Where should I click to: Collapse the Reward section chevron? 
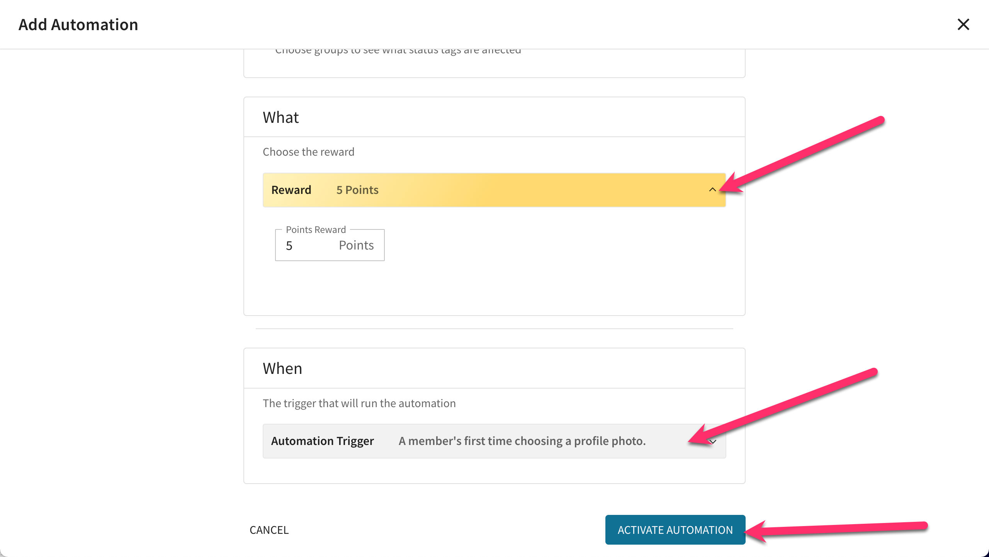click(x=712, y=190)
